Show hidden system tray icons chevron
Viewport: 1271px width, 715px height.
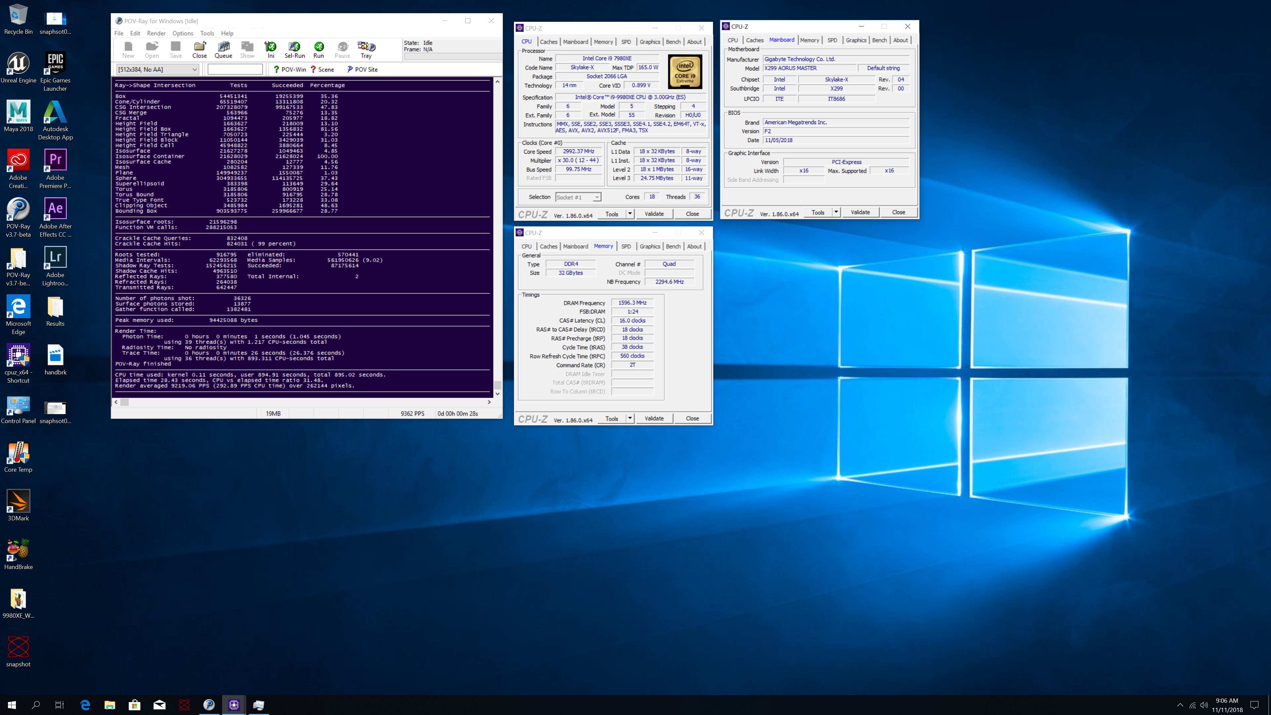tap(1180, 705)
